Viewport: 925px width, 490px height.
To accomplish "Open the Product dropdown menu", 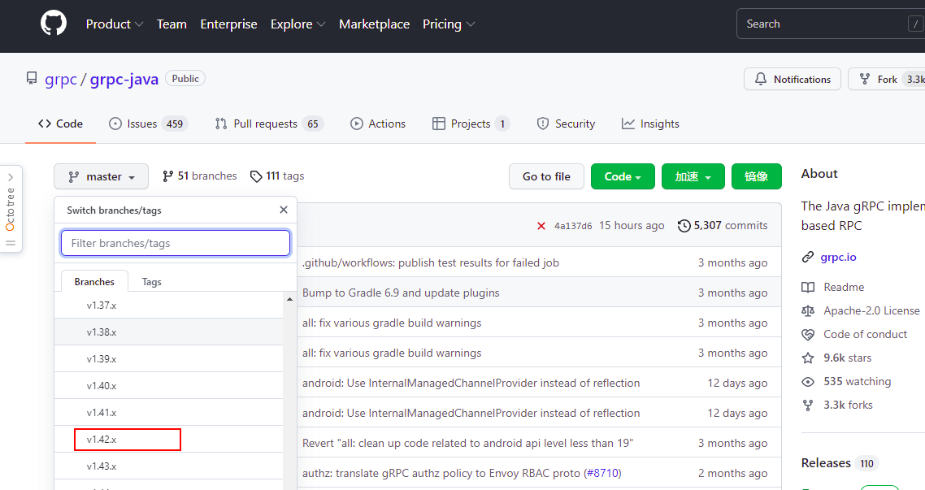I will point(115,24).
